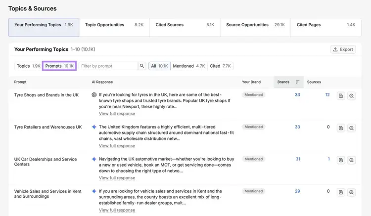This screenshot has height=216, width=371.
Task: Click the Gemini star icon in the Vehicle Sales response
Action: click(x=94, y=191)
